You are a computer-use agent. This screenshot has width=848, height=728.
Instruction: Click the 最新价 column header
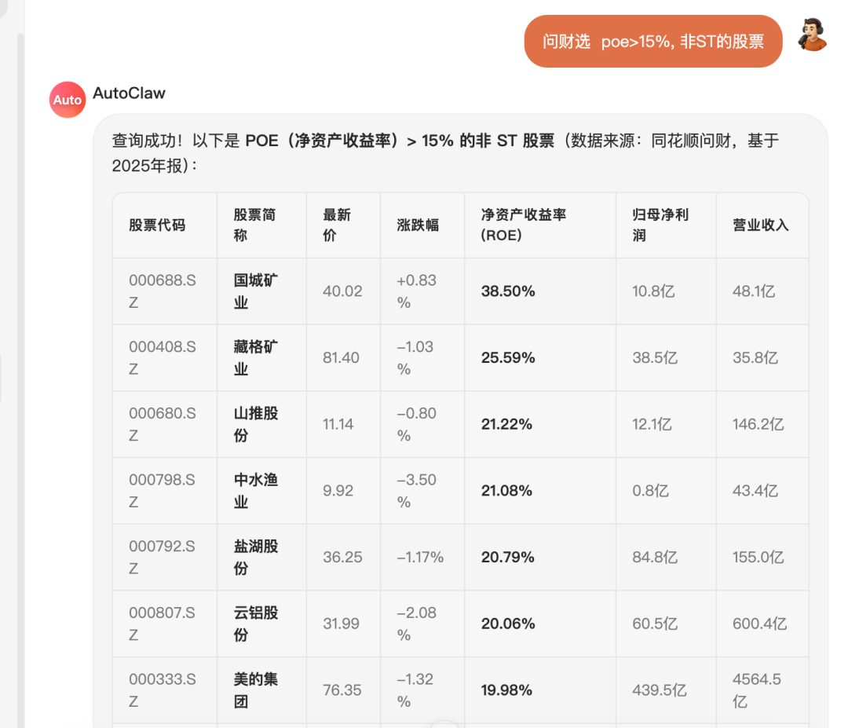tap(337, 225)
